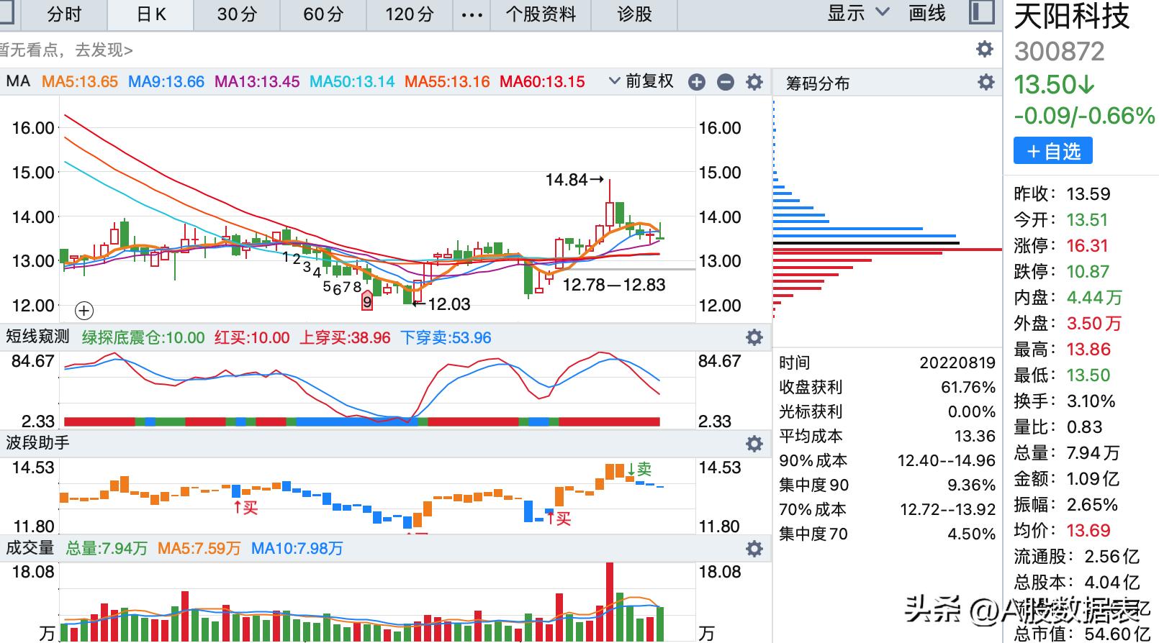Click the black current-price bar in 筹码分布
This screenshot has width=1159, height=643.
[865, 243]
